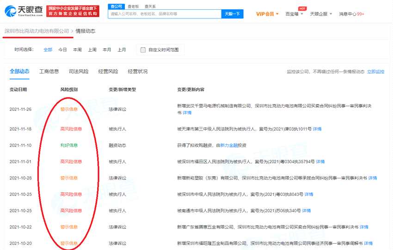
Task: Open 深圳市比克动力电池有限公司 breadcrumb link
Action: (37, 31)
